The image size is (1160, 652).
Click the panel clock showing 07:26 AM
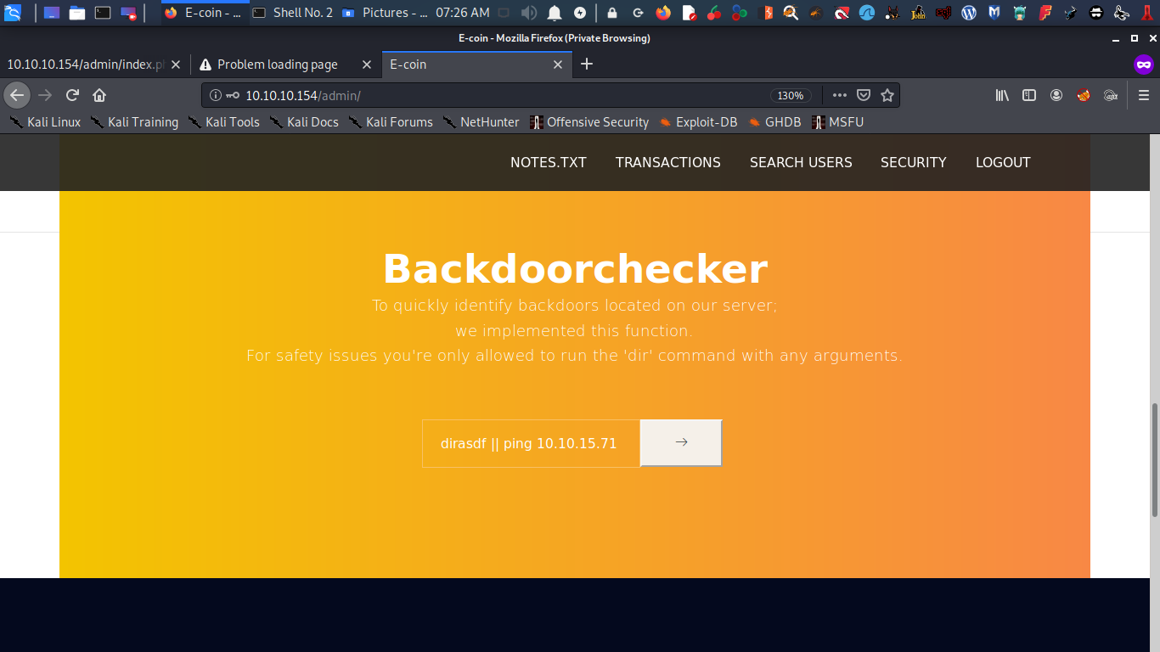[462, 13]
